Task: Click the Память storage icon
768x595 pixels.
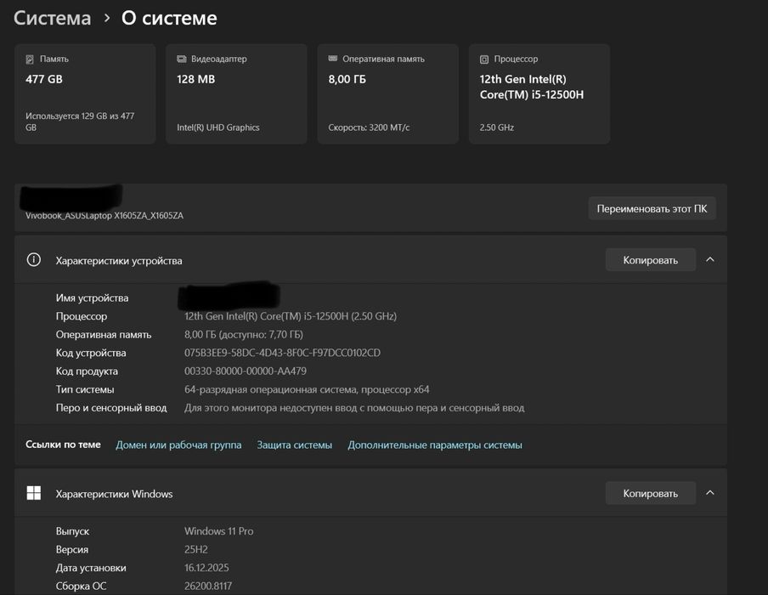Action: click(x=30, y=59)
